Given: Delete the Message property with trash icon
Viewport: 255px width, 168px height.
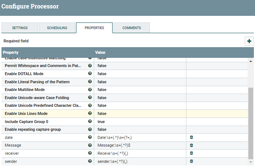Looking at the screenshot, I should 191,146.
